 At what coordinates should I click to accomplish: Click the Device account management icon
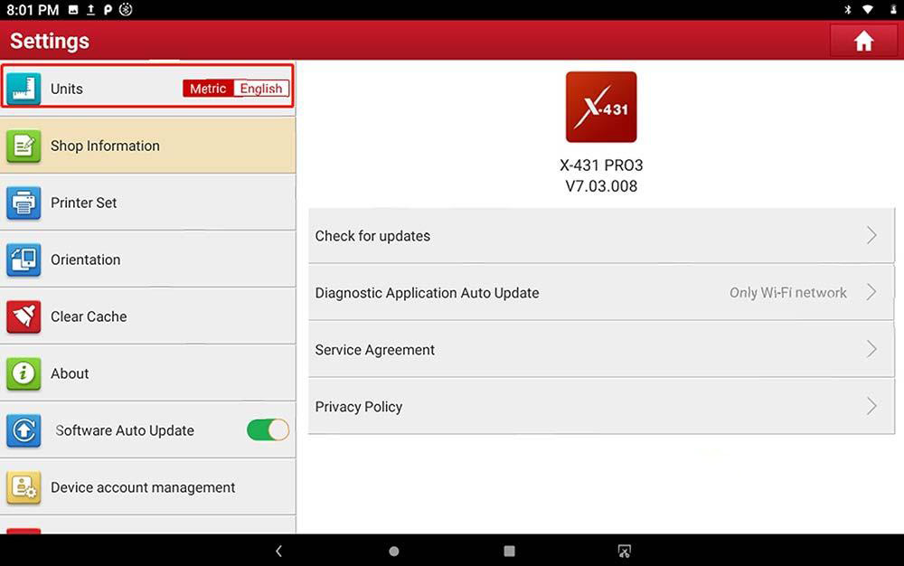point(24,487)
